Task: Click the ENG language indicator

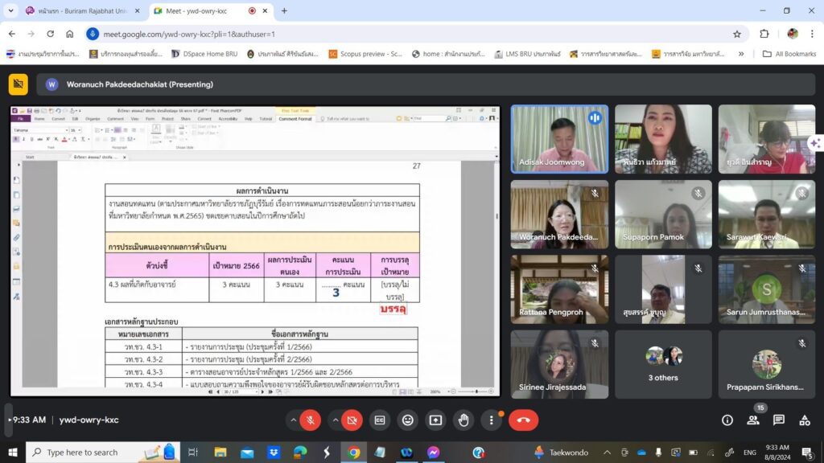Action: point(750,452)
